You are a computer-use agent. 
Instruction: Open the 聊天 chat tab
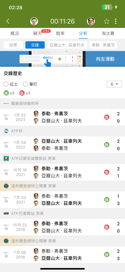[37, 33]
